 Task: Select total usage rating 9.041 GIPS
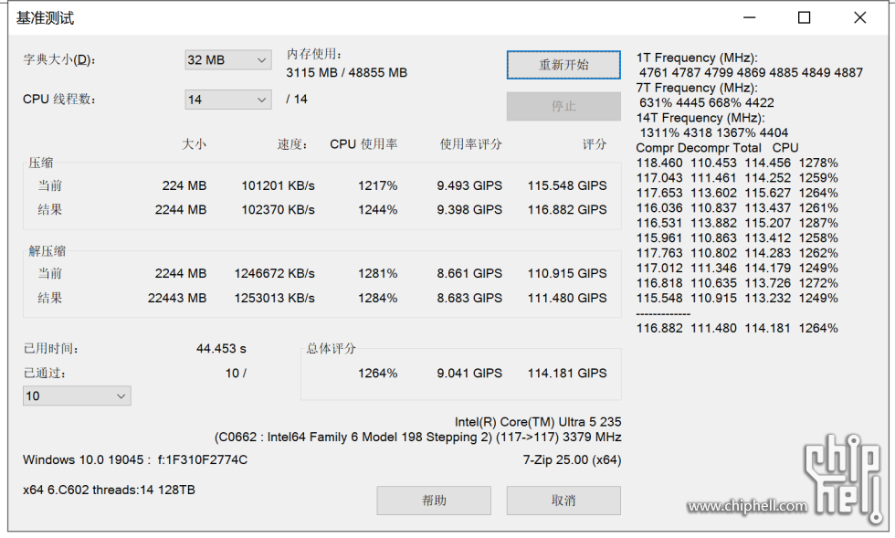(x=469, y=373)
